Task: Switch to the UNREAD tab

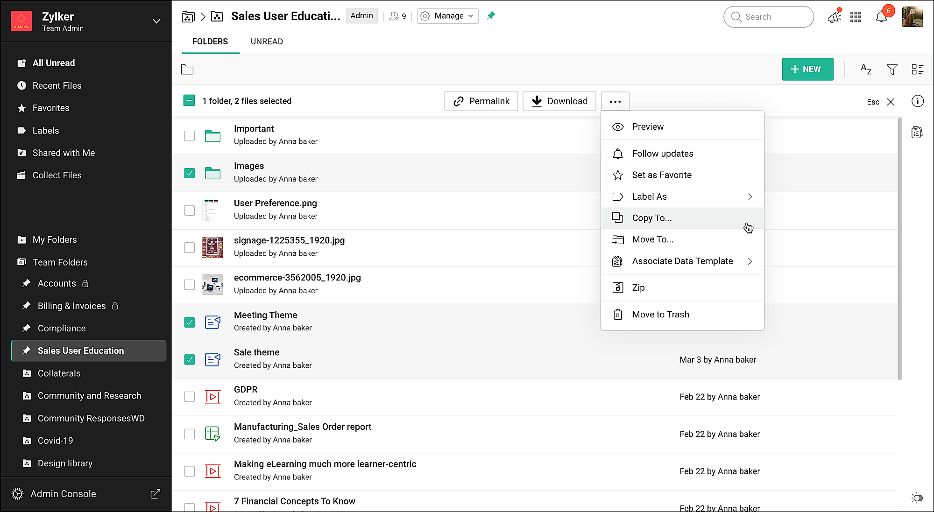Action: tap(267, 42)
